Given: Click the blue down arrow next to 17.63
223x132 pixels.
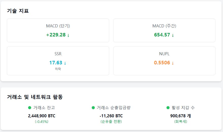Looking at the screenshot, I should coord(65,63).
